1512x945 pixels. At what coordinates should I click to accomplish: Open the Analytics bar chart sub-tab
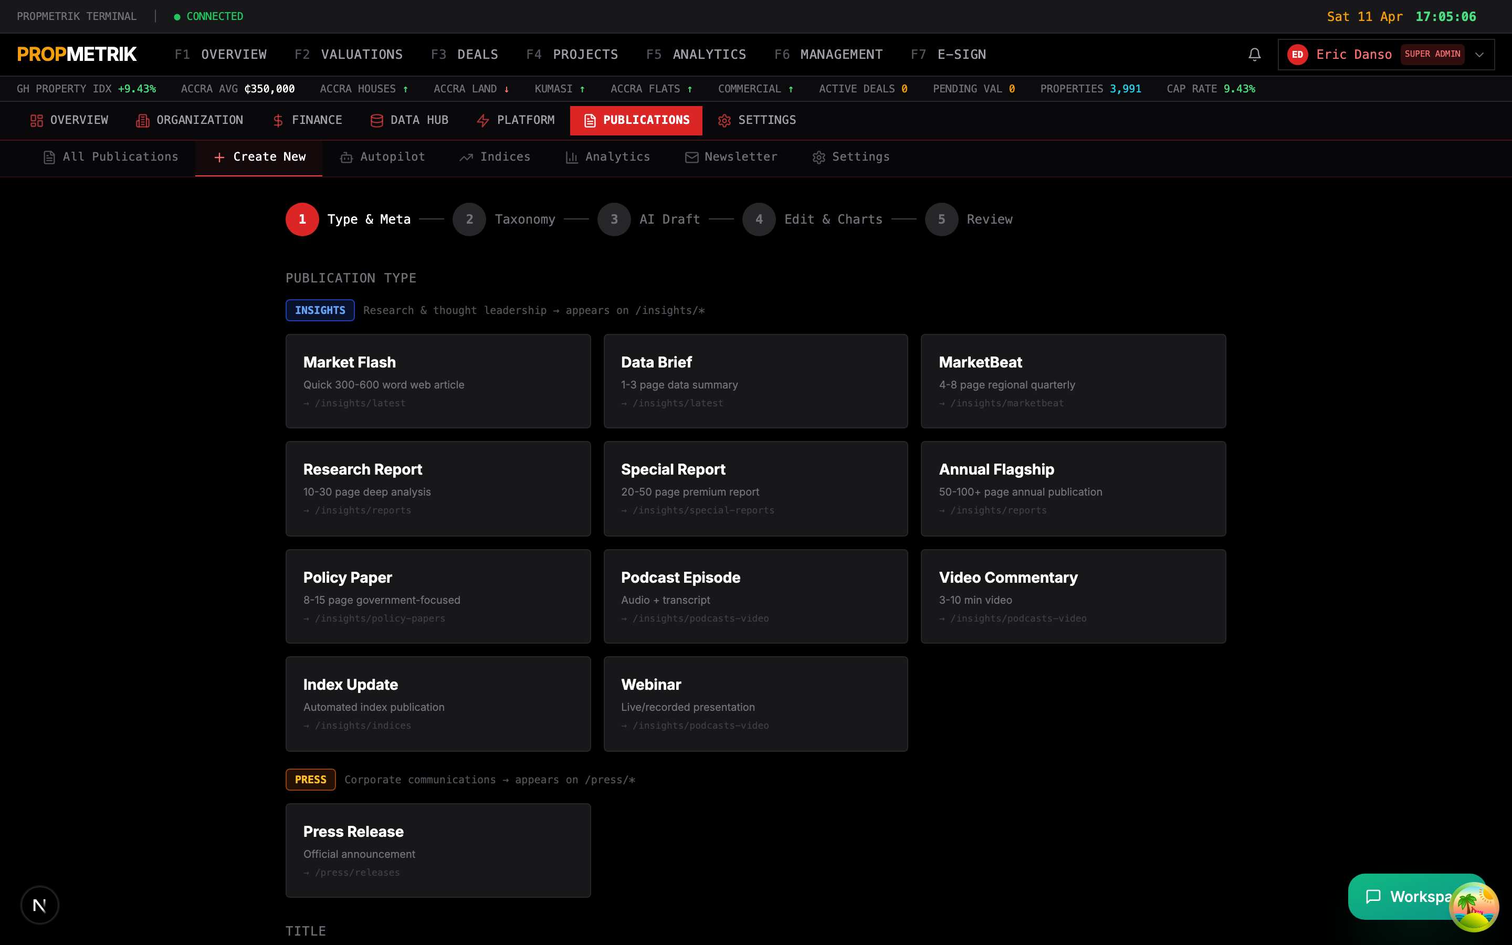coord(607,157)
